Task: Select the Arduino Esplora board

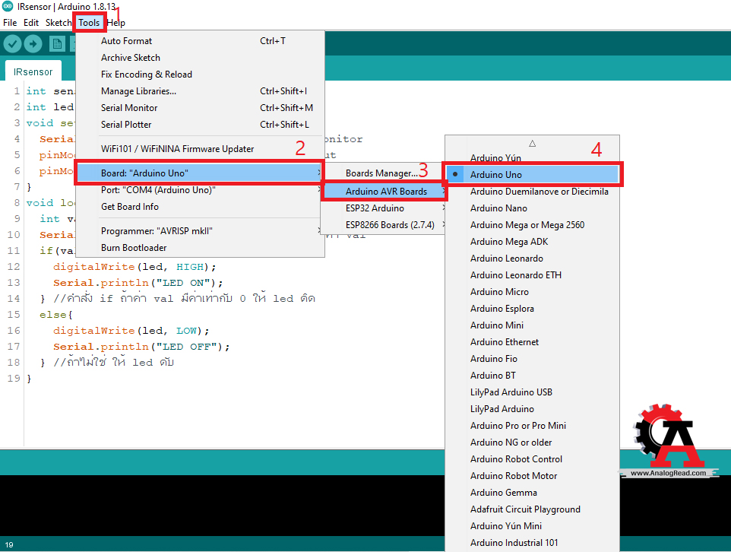Action: 533,309
